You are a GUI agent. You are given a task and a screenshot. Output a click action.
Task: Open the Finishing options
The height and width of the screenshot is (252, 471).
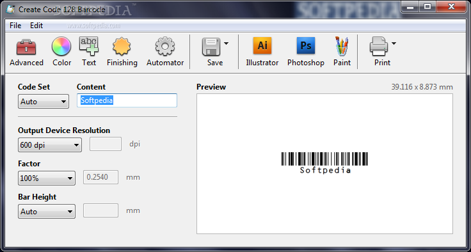click(x=122, y=52)
